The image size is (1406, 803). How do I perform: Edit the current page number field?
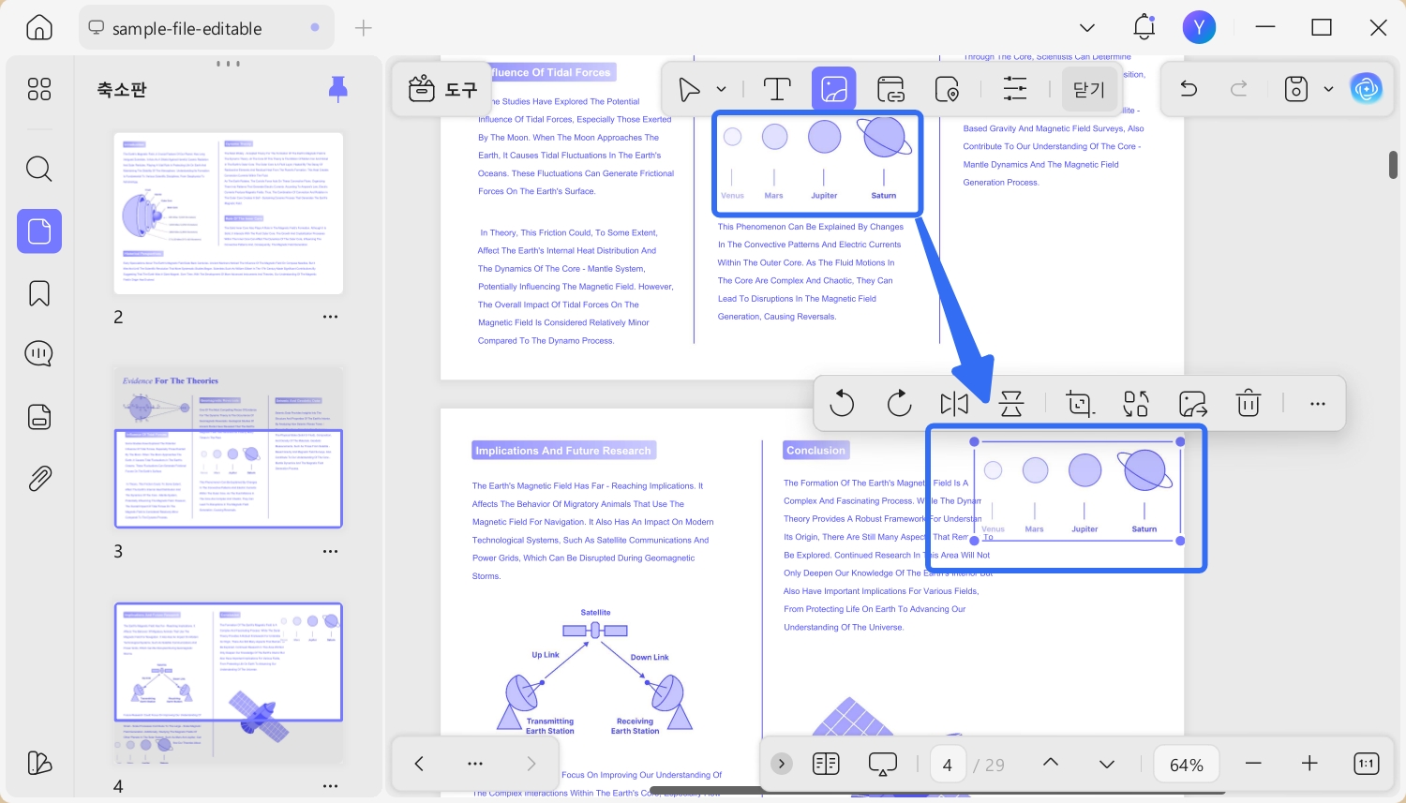coord(948,765)
